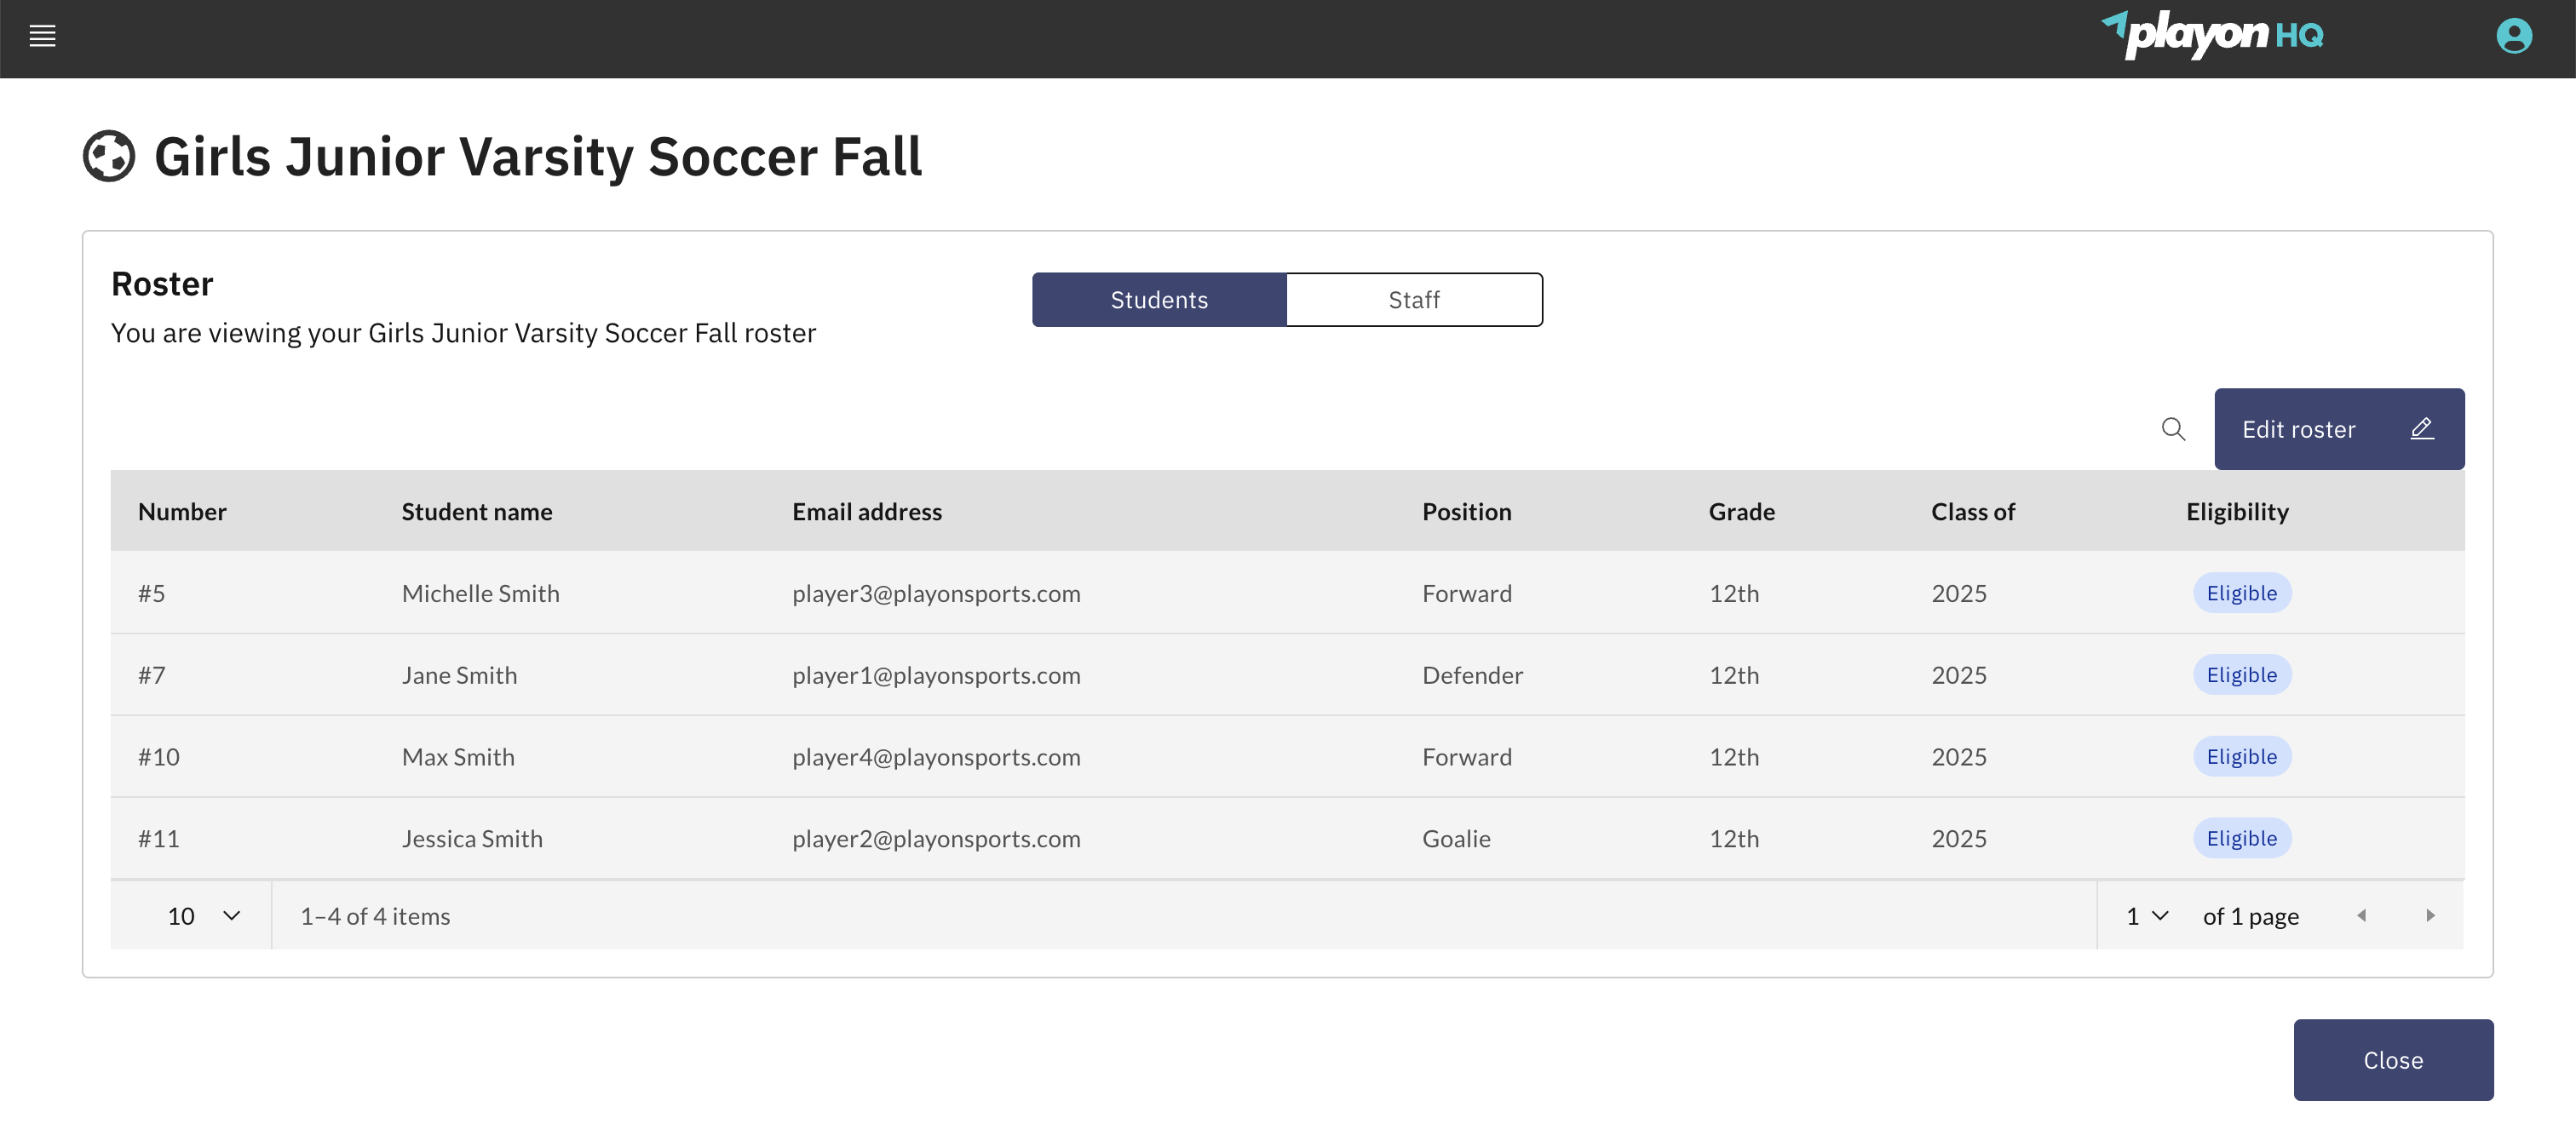2576x1124 pixels.
Task: Click Michelle Smith's Eligible pill badge
Action: pyautogui.click(x=2242, y=592)
